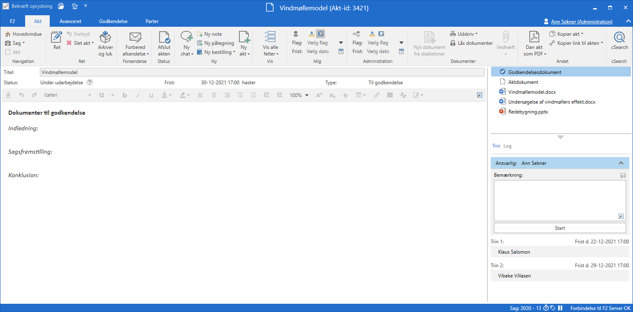Select Klaus Salomon step row

[x=560, y=252]
